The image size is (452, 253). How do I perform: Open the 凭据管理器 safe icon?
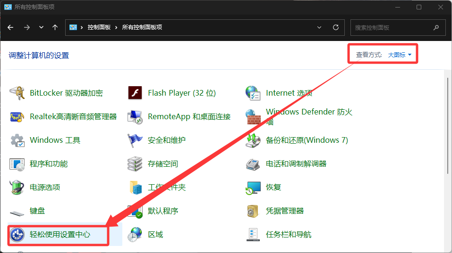[x=253, y=211]
